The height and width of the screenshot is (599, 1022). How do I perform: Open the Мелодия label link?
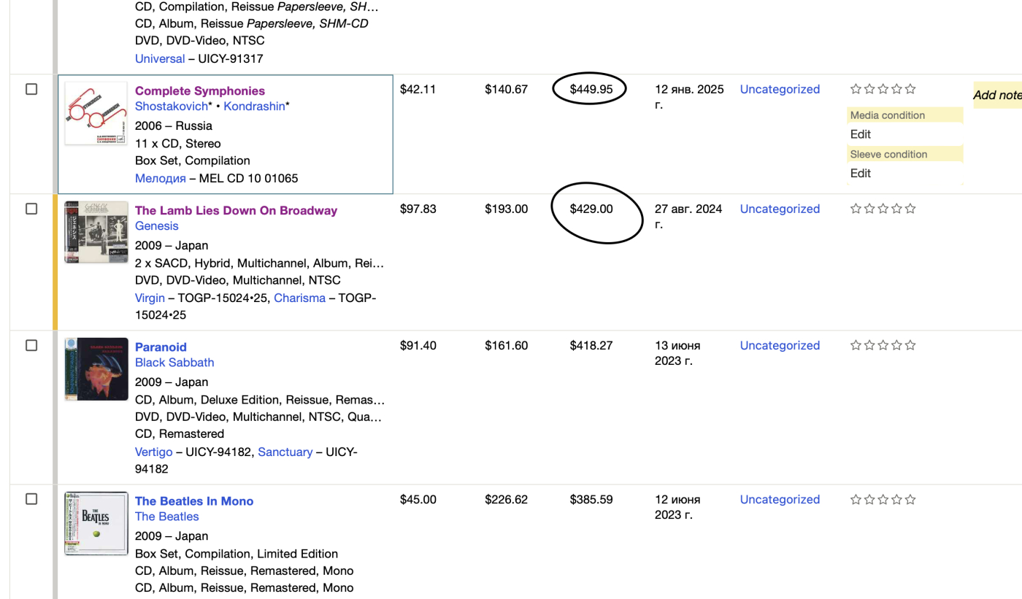tap(161, 178)
